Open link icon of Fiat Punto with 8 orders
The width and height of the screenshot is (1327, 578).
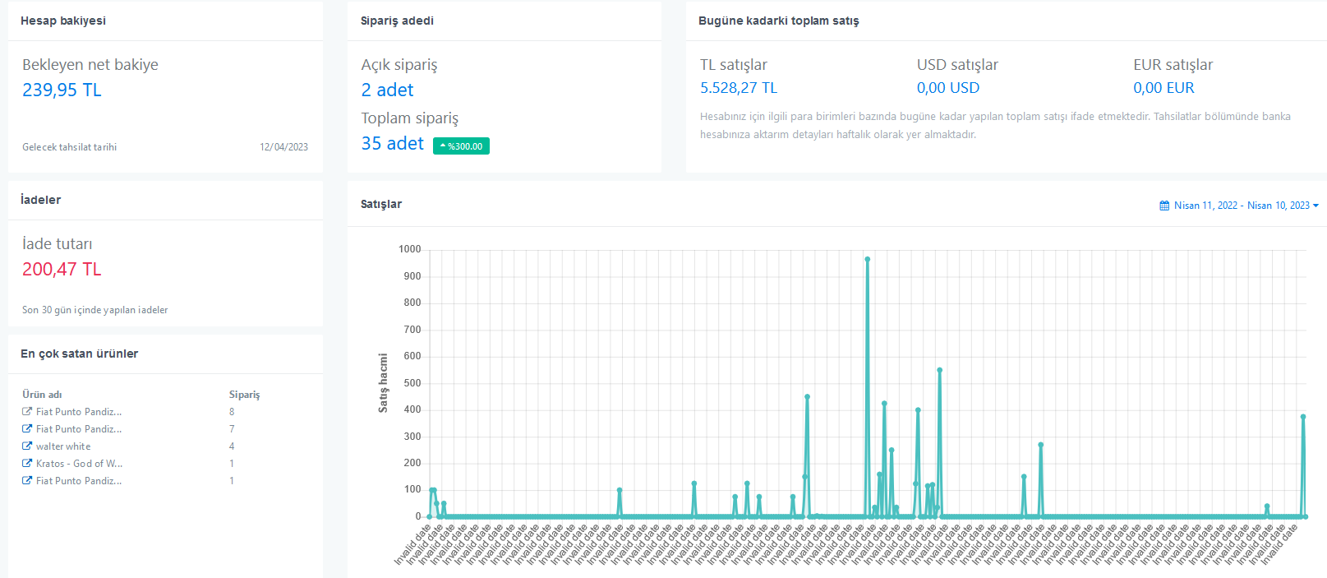(x=27, y=411)
